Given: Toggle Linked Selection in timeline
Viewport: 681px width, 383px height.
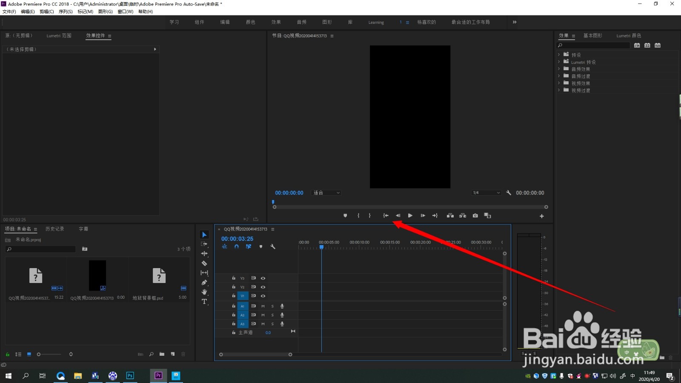Looking at the screenshot, I should point(249,247).
